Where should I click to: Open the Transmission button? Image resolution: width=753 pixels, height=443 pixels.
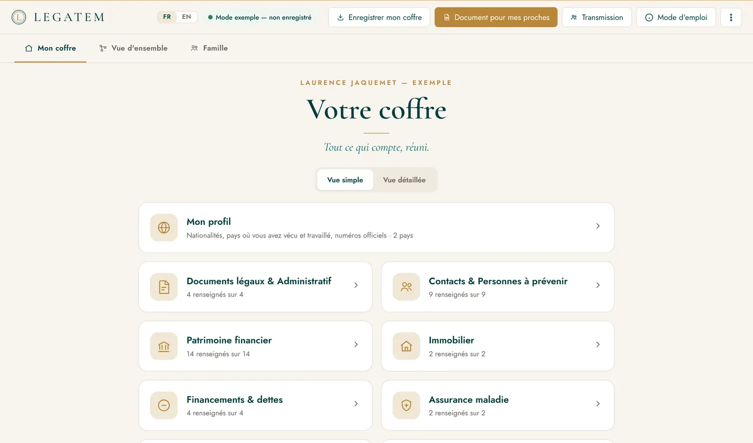(597, 17)
